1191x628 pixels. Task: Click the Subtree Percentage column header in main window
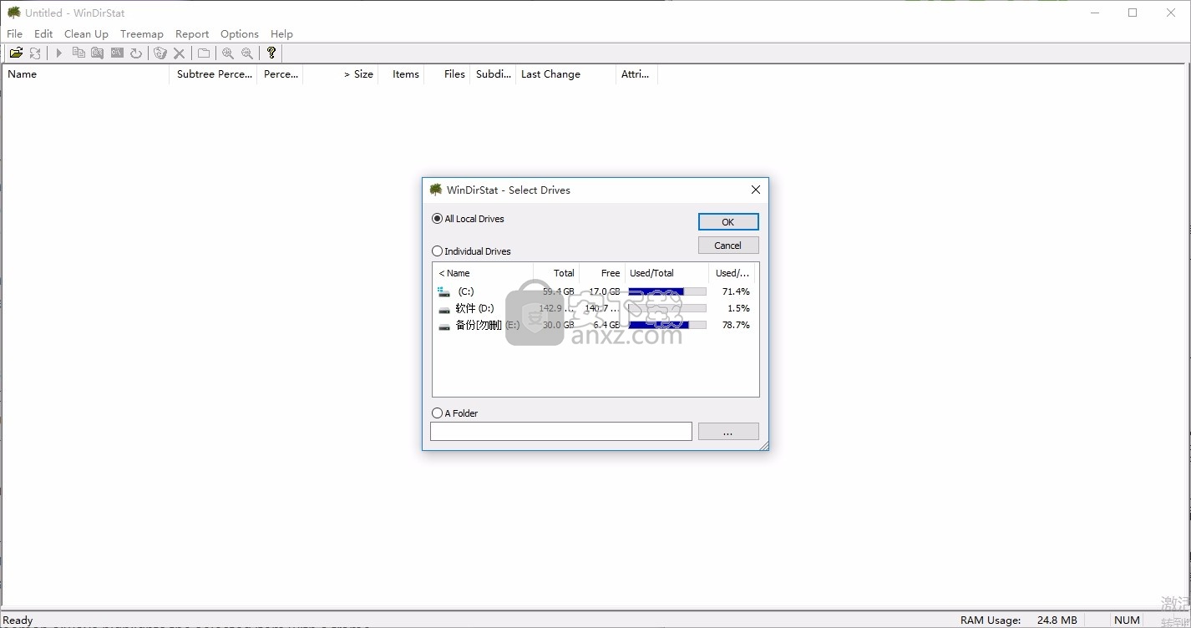click(214, 74)
